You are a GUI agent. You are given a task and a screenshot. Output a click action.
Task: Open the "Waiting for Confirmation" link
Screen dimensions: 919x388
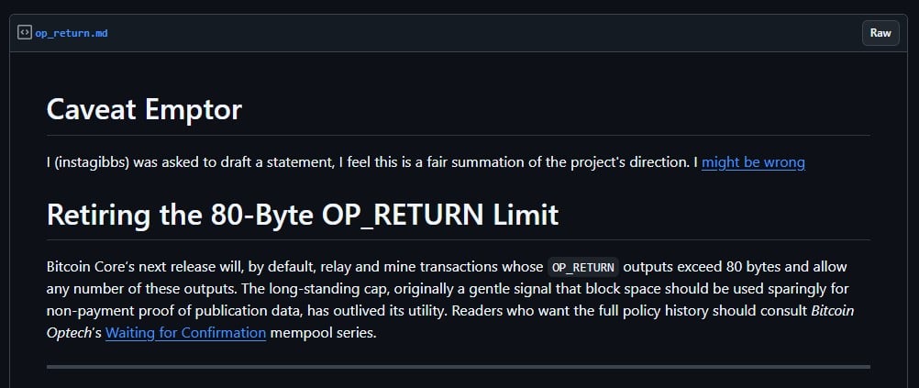coord(186,333)
